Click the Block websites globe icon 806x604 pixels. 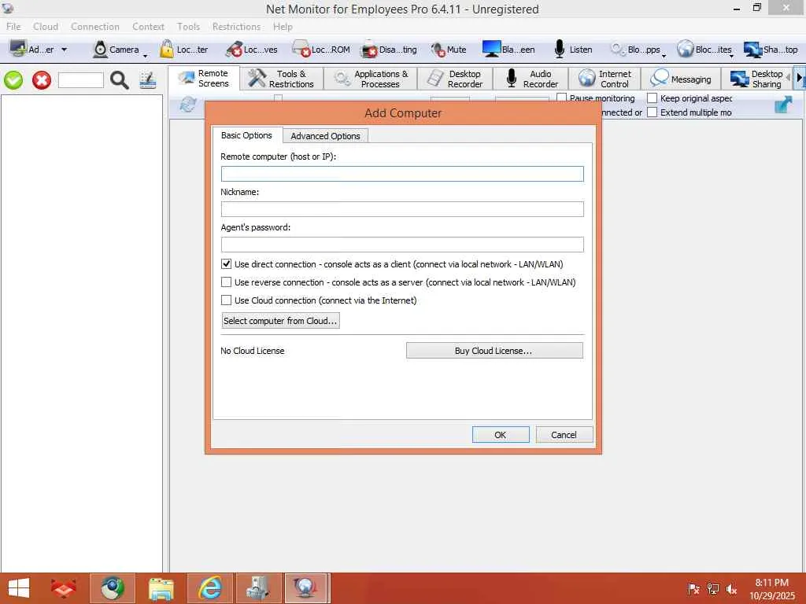click(686, 49)
